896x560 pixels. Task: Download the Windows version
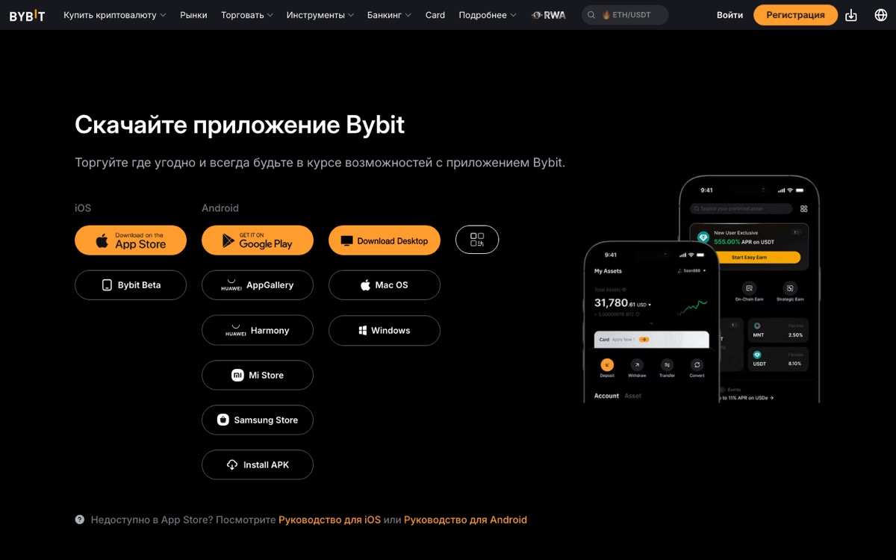[385, 330]
